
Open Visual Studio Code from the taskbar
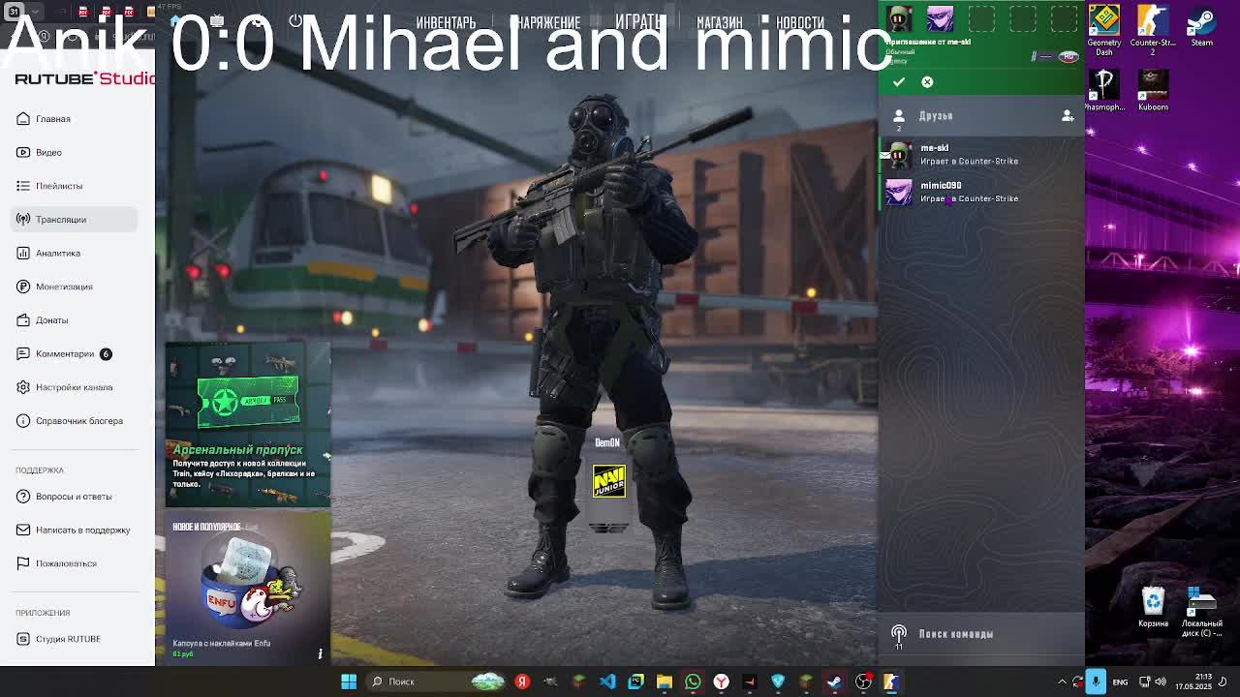607,682
